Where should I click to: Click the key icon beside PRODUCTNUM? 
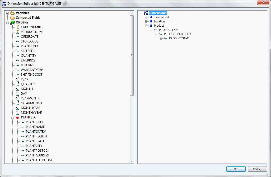click(x=17, y=32)
